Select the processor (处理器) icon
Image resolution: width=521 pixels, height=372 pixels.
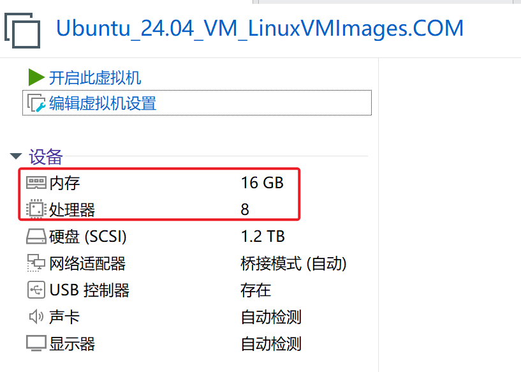[36, 209]
